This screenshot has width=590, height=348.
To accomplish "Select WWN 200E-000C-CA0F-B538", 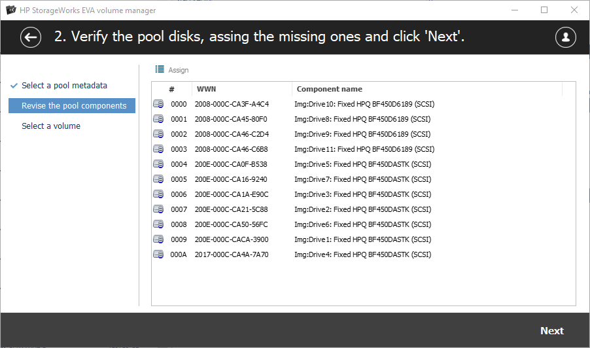I will 231,164.
